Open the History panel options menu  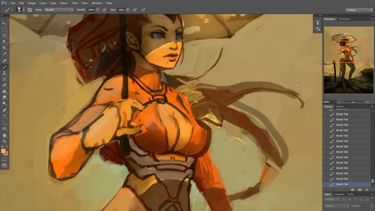coord(372,107)
